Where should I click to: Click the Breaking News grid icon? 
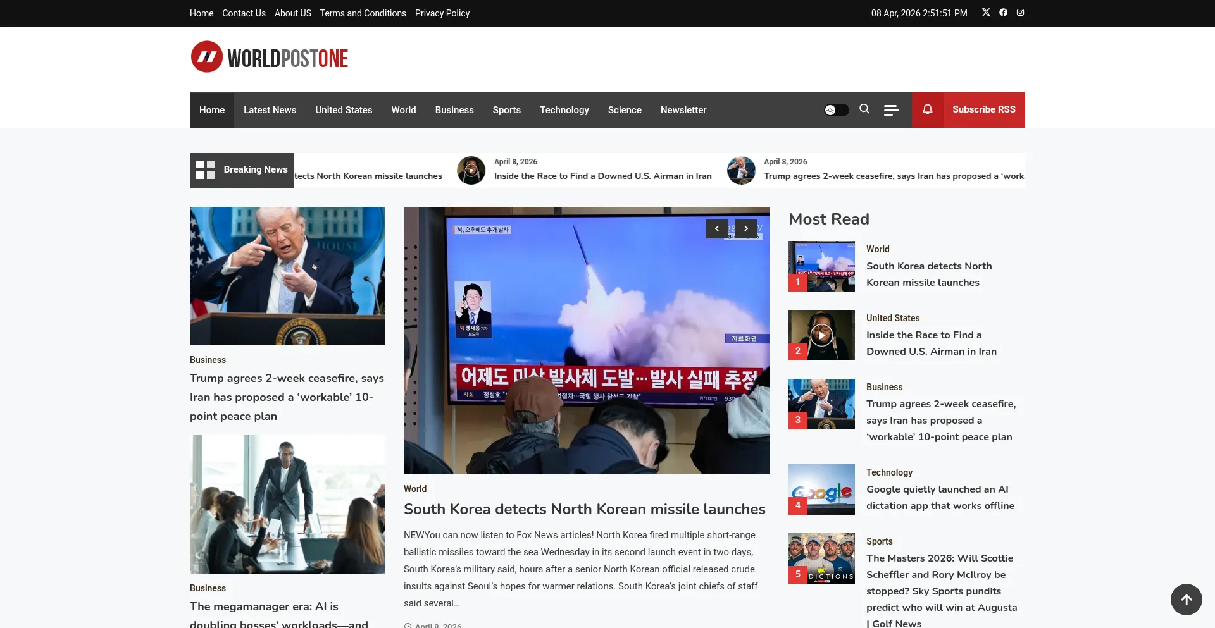[x=205, y=169]
